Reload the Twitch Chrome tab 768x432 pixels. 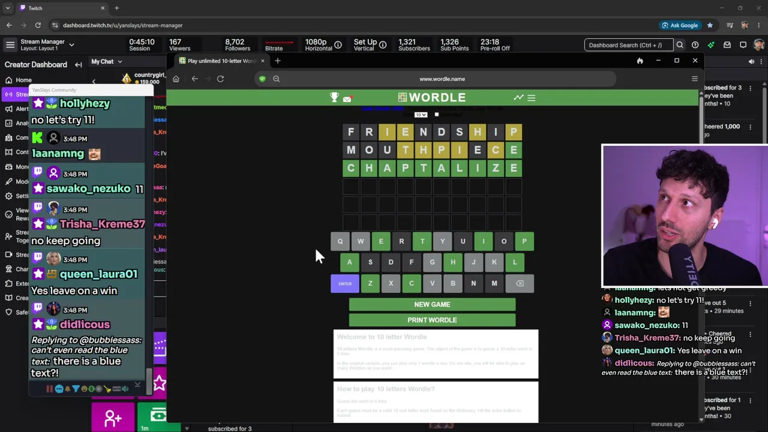[38, 25]
